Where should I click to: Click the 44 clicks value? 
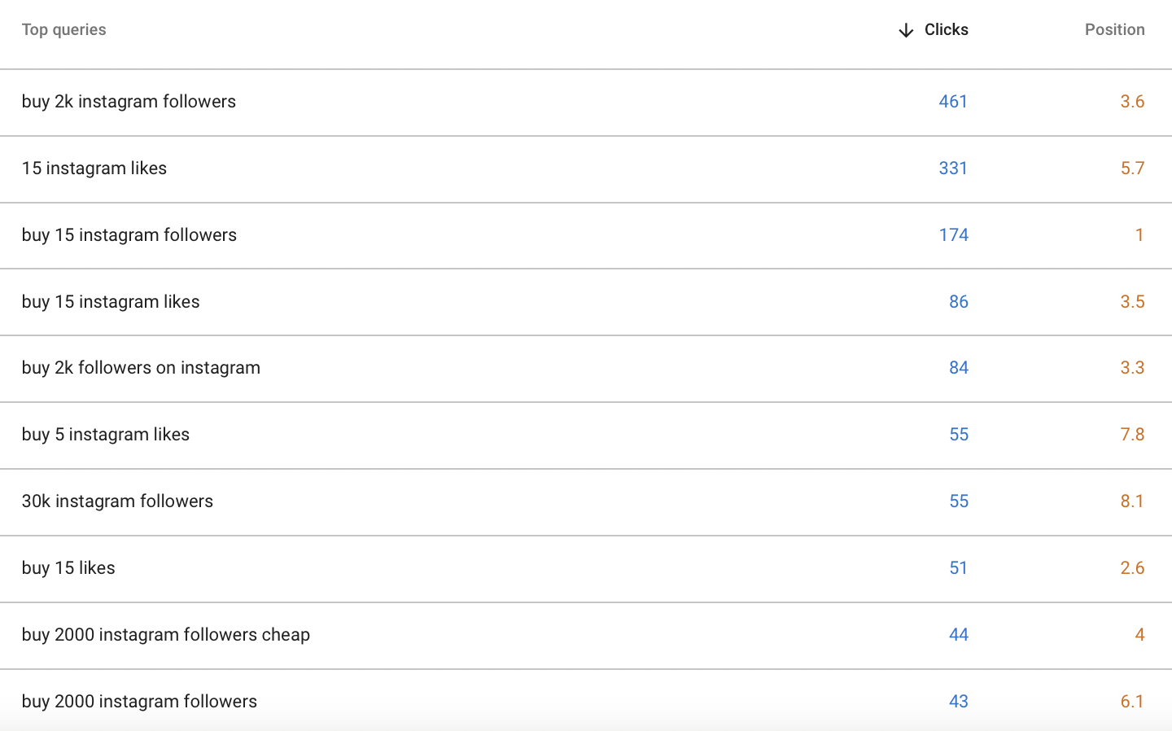point(959,635)
